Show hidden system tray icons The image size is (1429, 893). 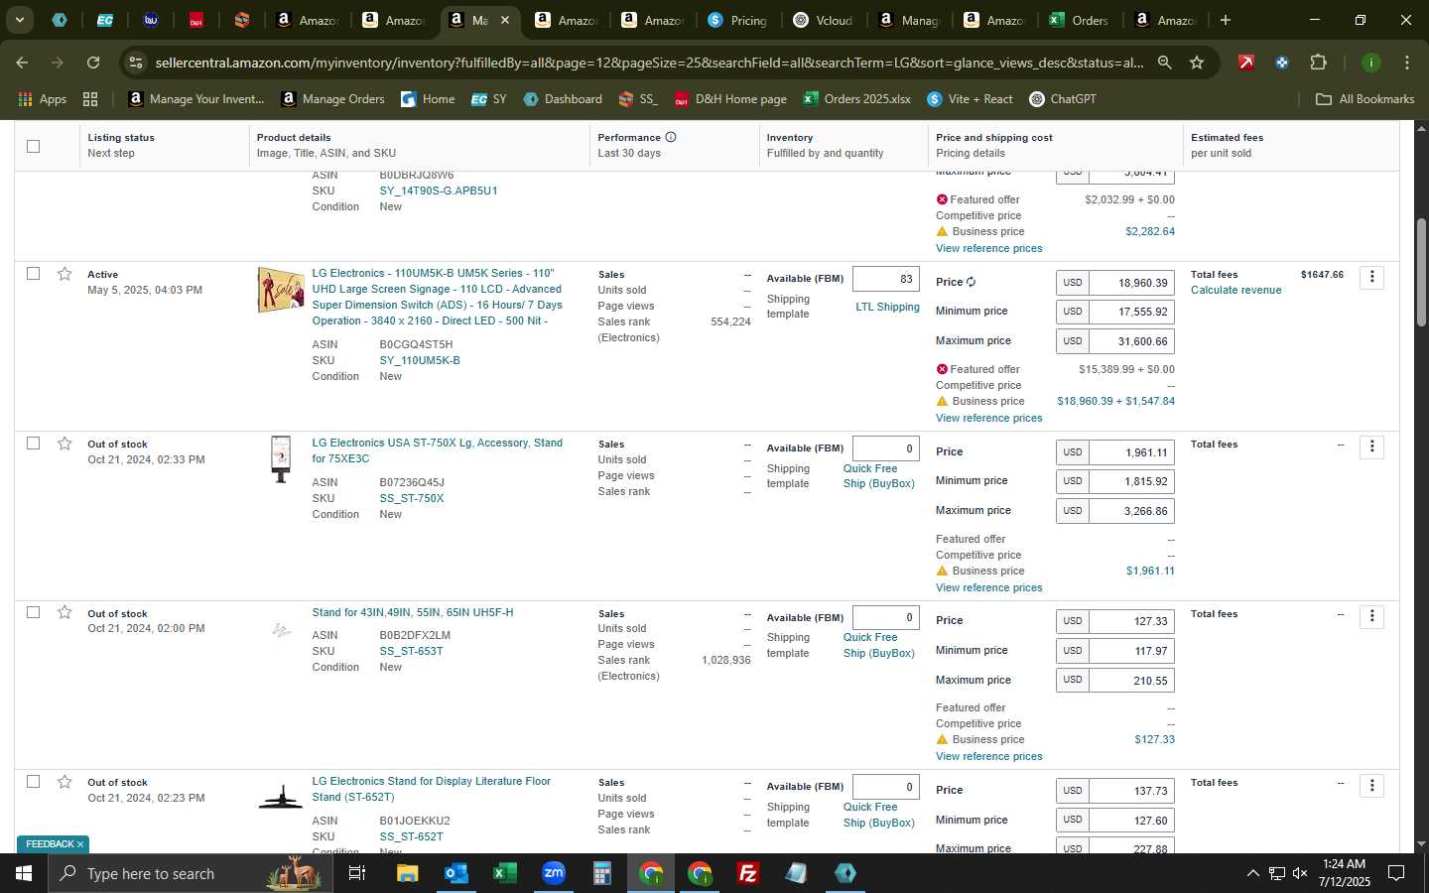point(1252,873)
